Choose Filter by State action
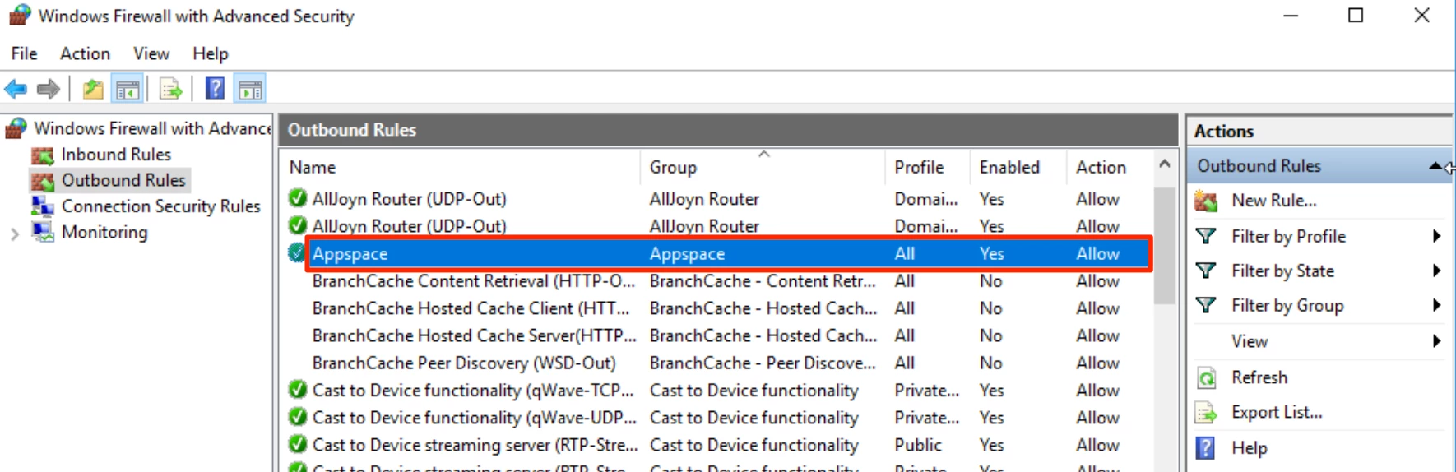 click(x=1282, y=271)
